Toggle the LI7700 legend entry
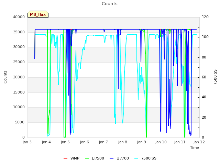This screenshot has width=220, height=165. 119,158
